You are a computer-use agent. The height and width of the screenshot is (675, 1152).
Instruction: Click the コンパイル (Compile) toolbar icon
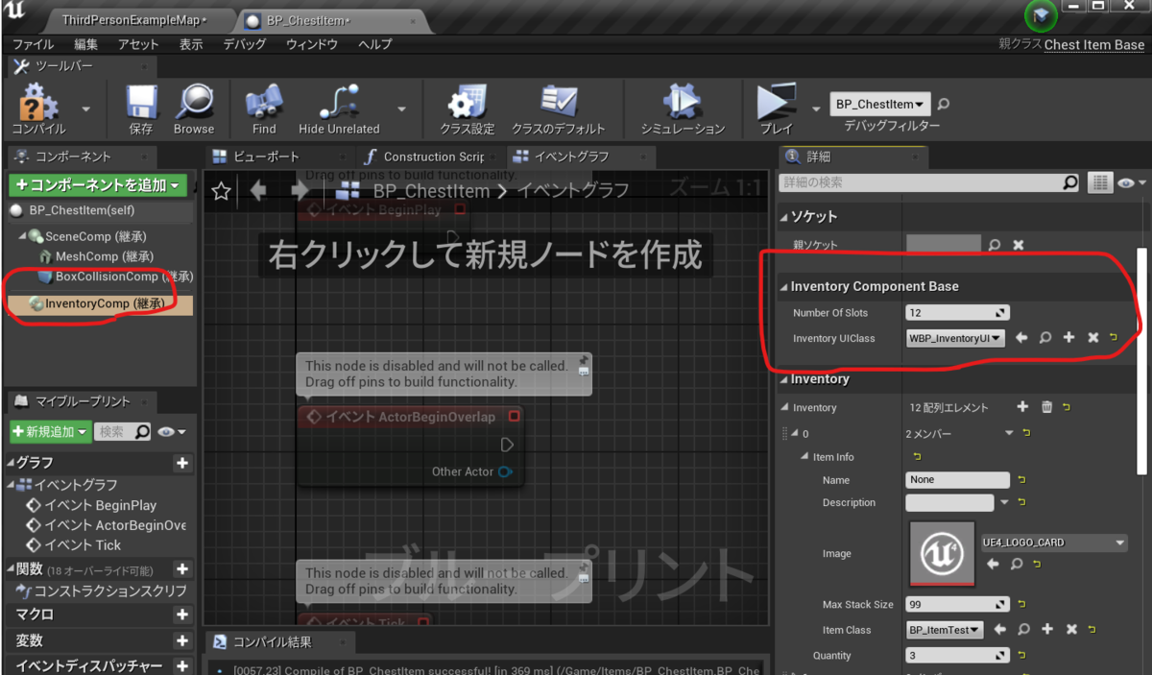pyautogui.click(x=38, y=104)
